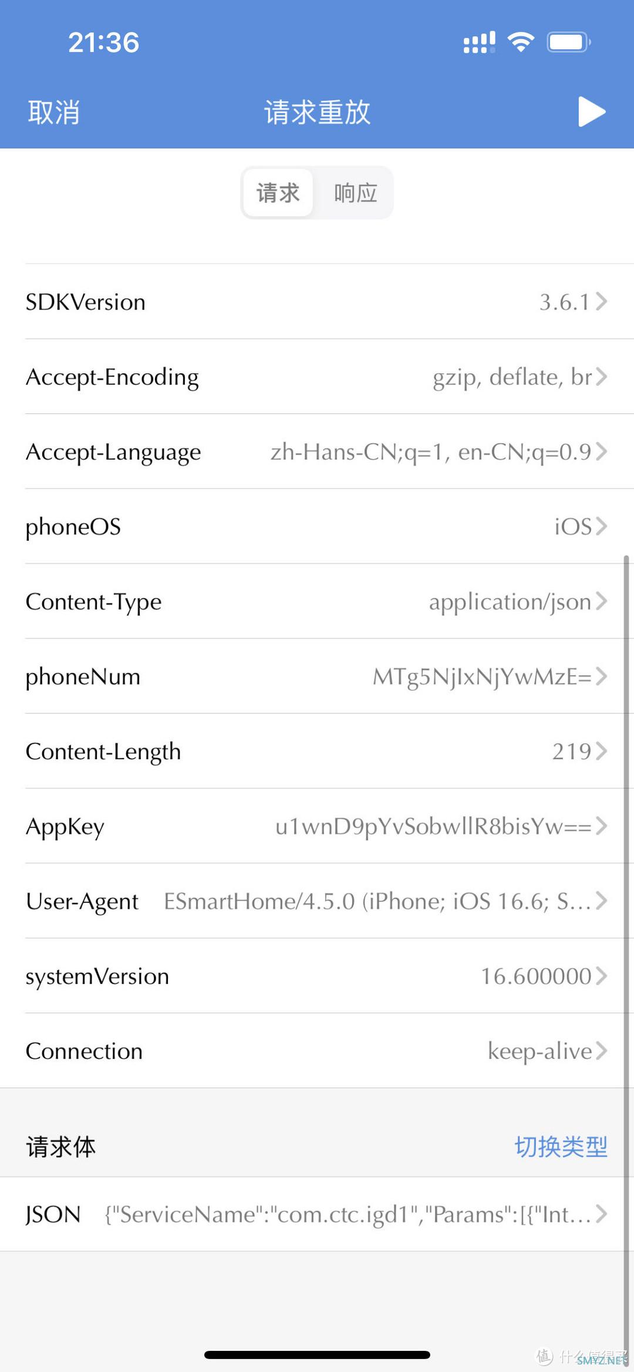Tap 取消 to cancel
This screenshot has width=634, height=1372.
(x=53, y=112)
